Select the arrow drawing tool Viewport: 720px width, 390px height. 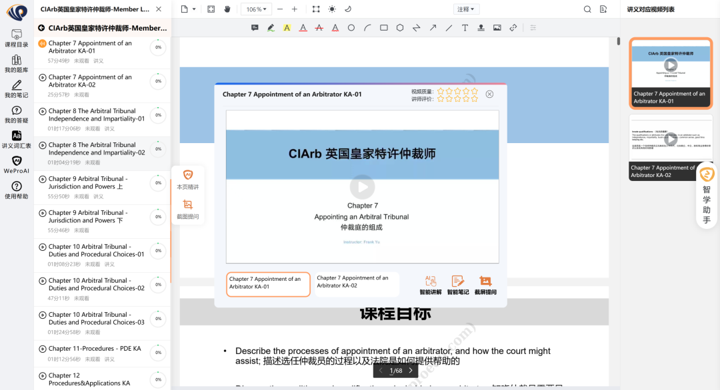(433, 28)
